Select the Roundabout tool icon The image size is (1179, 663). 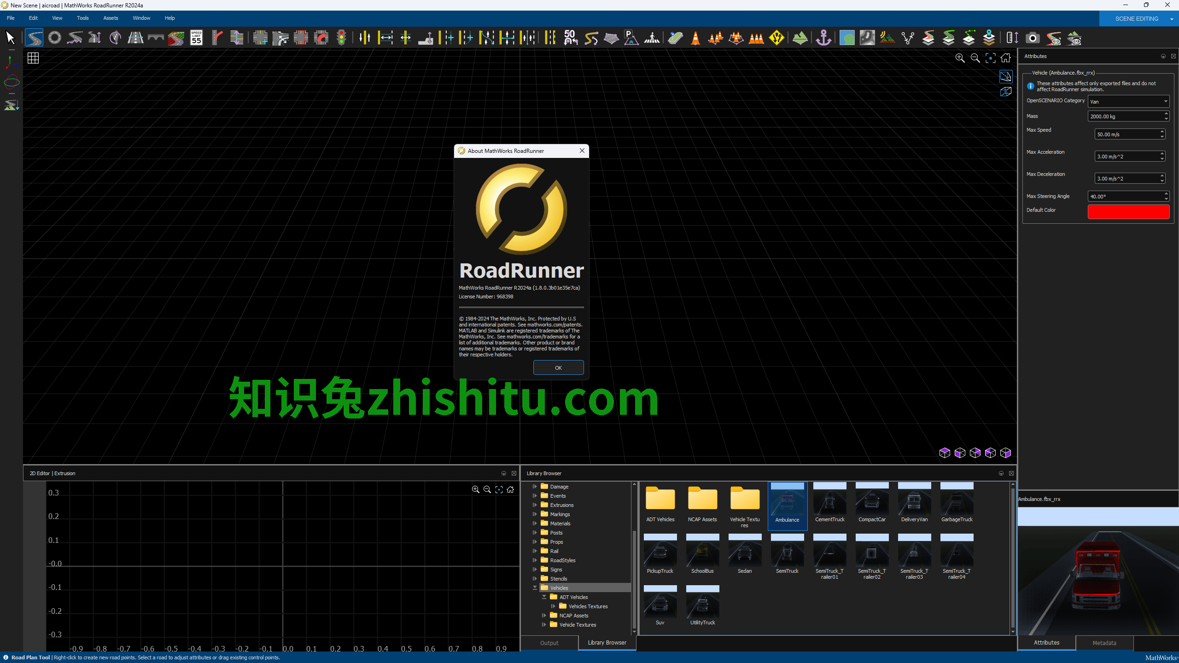point(54,38)
